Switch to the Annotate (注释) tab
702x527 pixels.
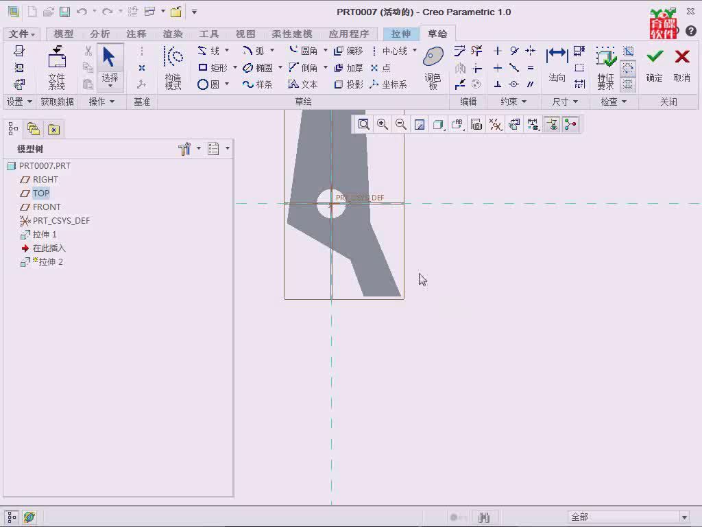pyautogui.click(x=136, y=34)
